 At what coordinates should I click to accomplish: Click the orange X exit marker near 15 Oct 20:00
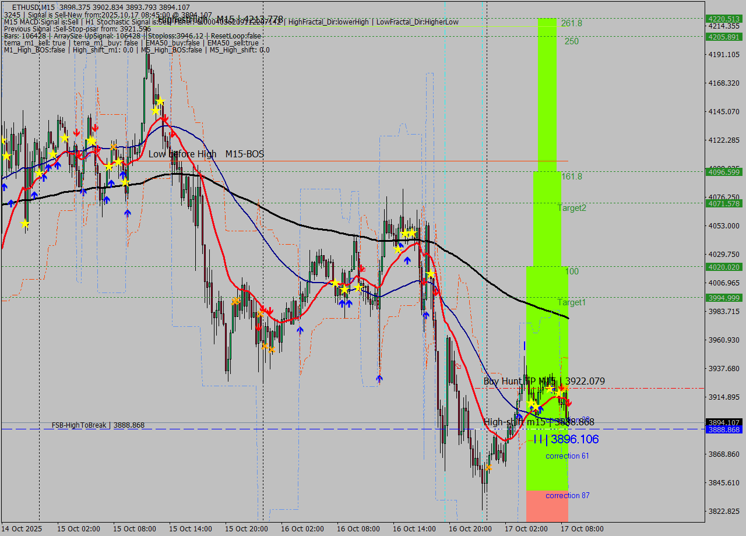(265, 347)
